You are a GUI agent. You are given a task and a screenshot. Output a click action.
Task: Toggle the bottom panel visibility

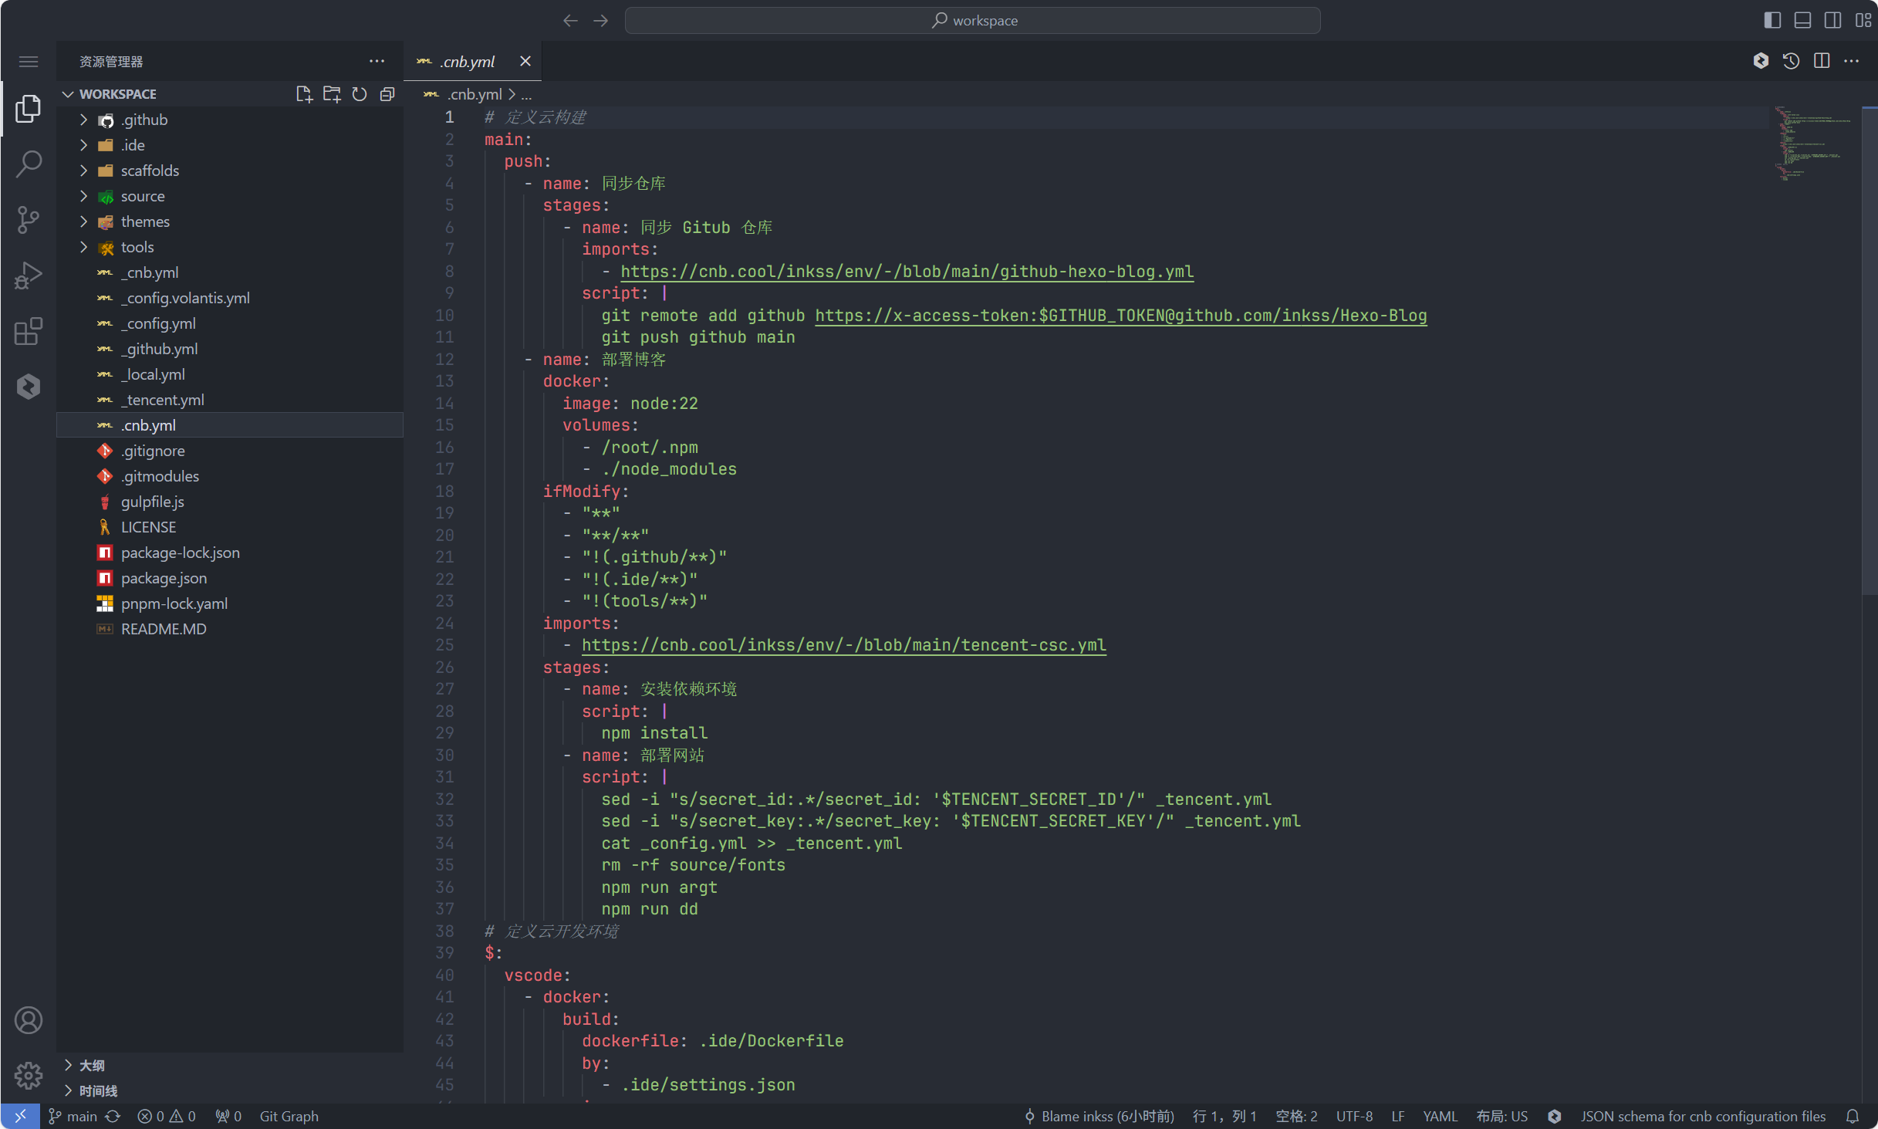pos(1802,20)
